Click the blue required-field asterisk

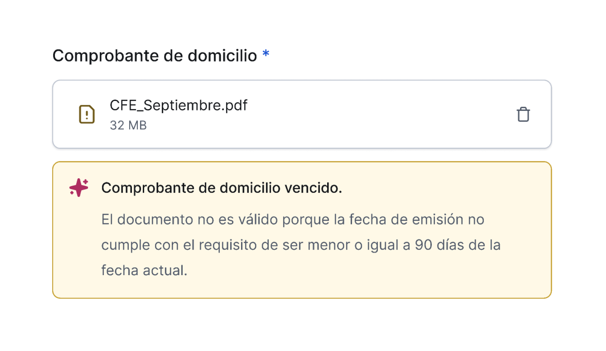pyautogui.click(x=266, y=53)
